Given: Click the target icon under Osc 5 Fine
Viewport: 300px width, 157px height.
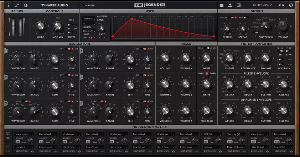Looking at the screenshot, I should point(150,151).
